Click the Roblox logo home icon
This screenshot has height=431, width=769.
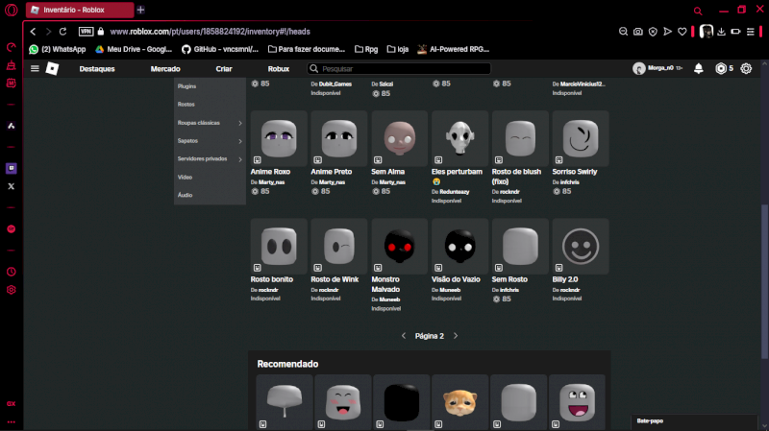coord(53,69)
